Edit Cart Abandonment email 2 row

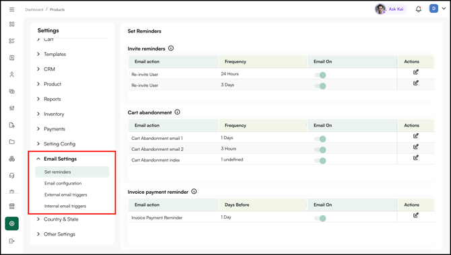pos(415,147)
